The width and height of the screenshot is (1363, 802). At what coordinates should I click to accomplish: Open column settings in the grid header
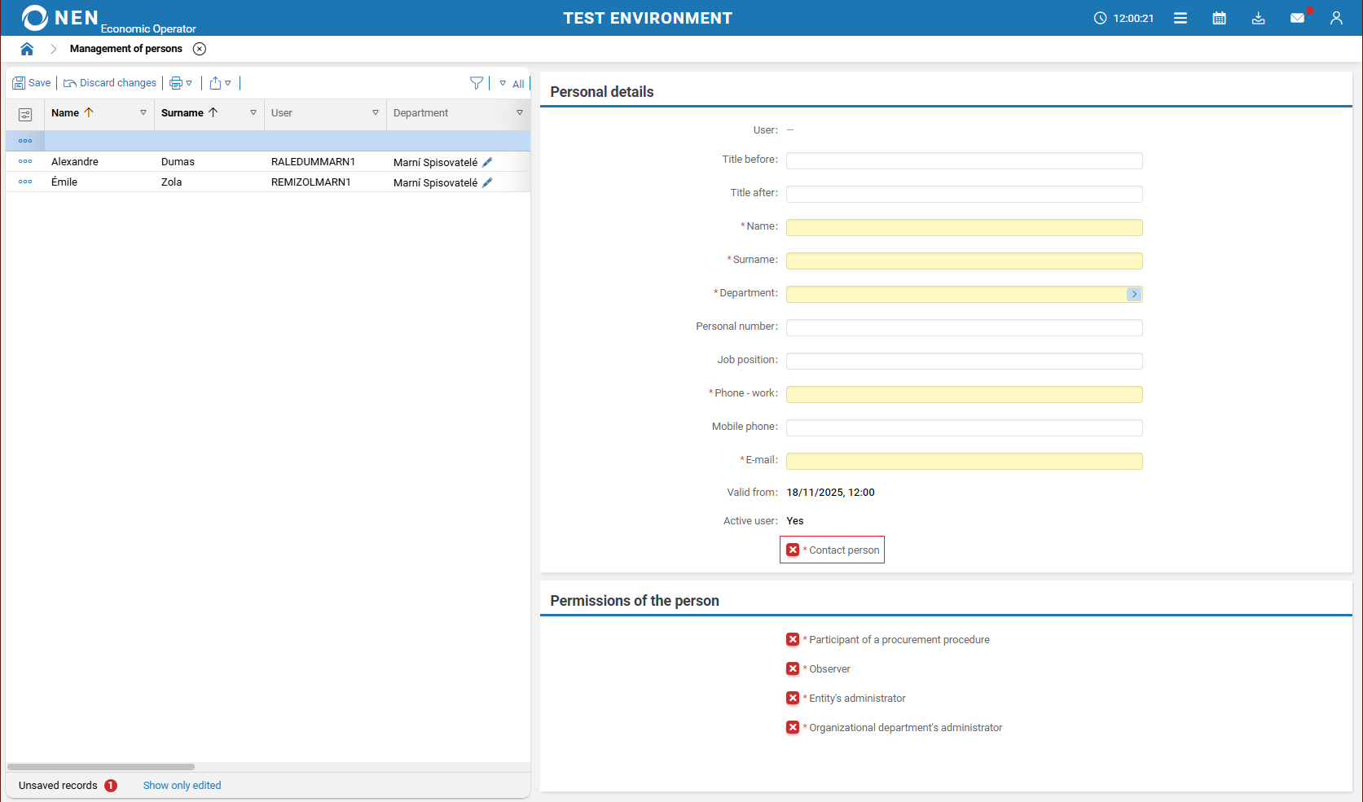(25, 114)
